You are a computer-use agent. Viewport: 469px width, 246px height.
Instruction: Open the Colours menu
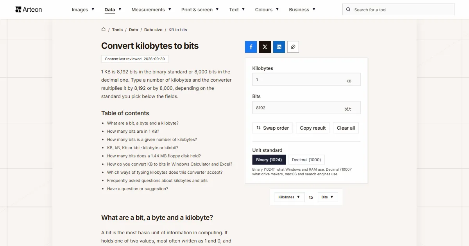[267, 10]
